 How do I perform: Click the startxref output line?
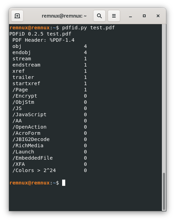[50, 83]
